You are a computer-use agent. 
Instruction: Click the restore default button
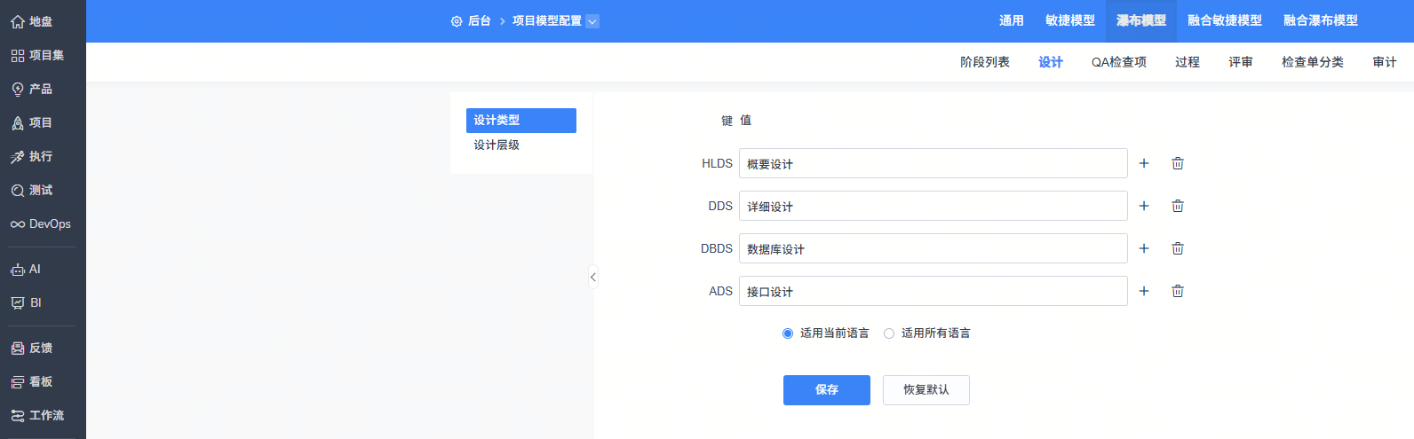point(925,390)
